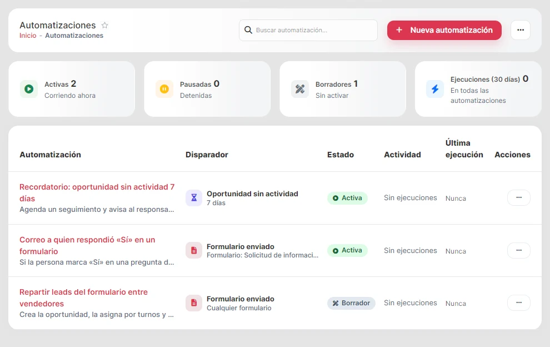Click the draft tools icon in Borradores card
The height and width of the screenshot is (347, 550).
(x=300, y=89)
